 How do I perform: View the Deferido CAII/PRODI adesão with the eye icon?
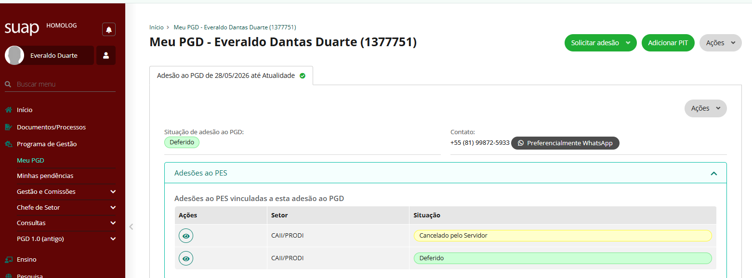pos(186,258)
